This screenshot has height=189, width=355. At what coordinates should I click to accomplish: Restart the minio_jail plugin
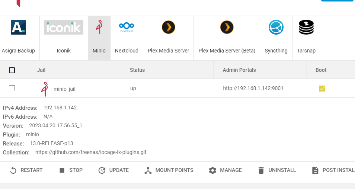26,170
